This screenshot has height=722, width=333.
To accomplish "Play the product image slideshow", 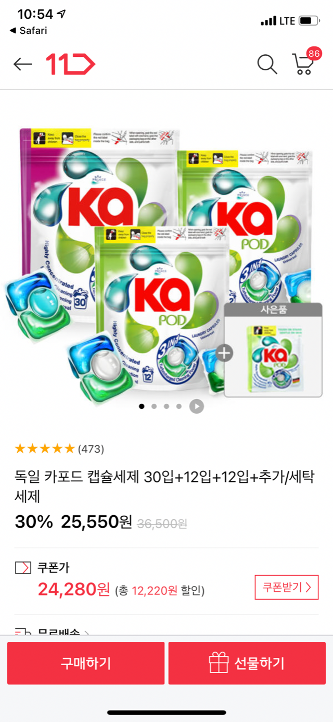I will [x=196, y=406].
